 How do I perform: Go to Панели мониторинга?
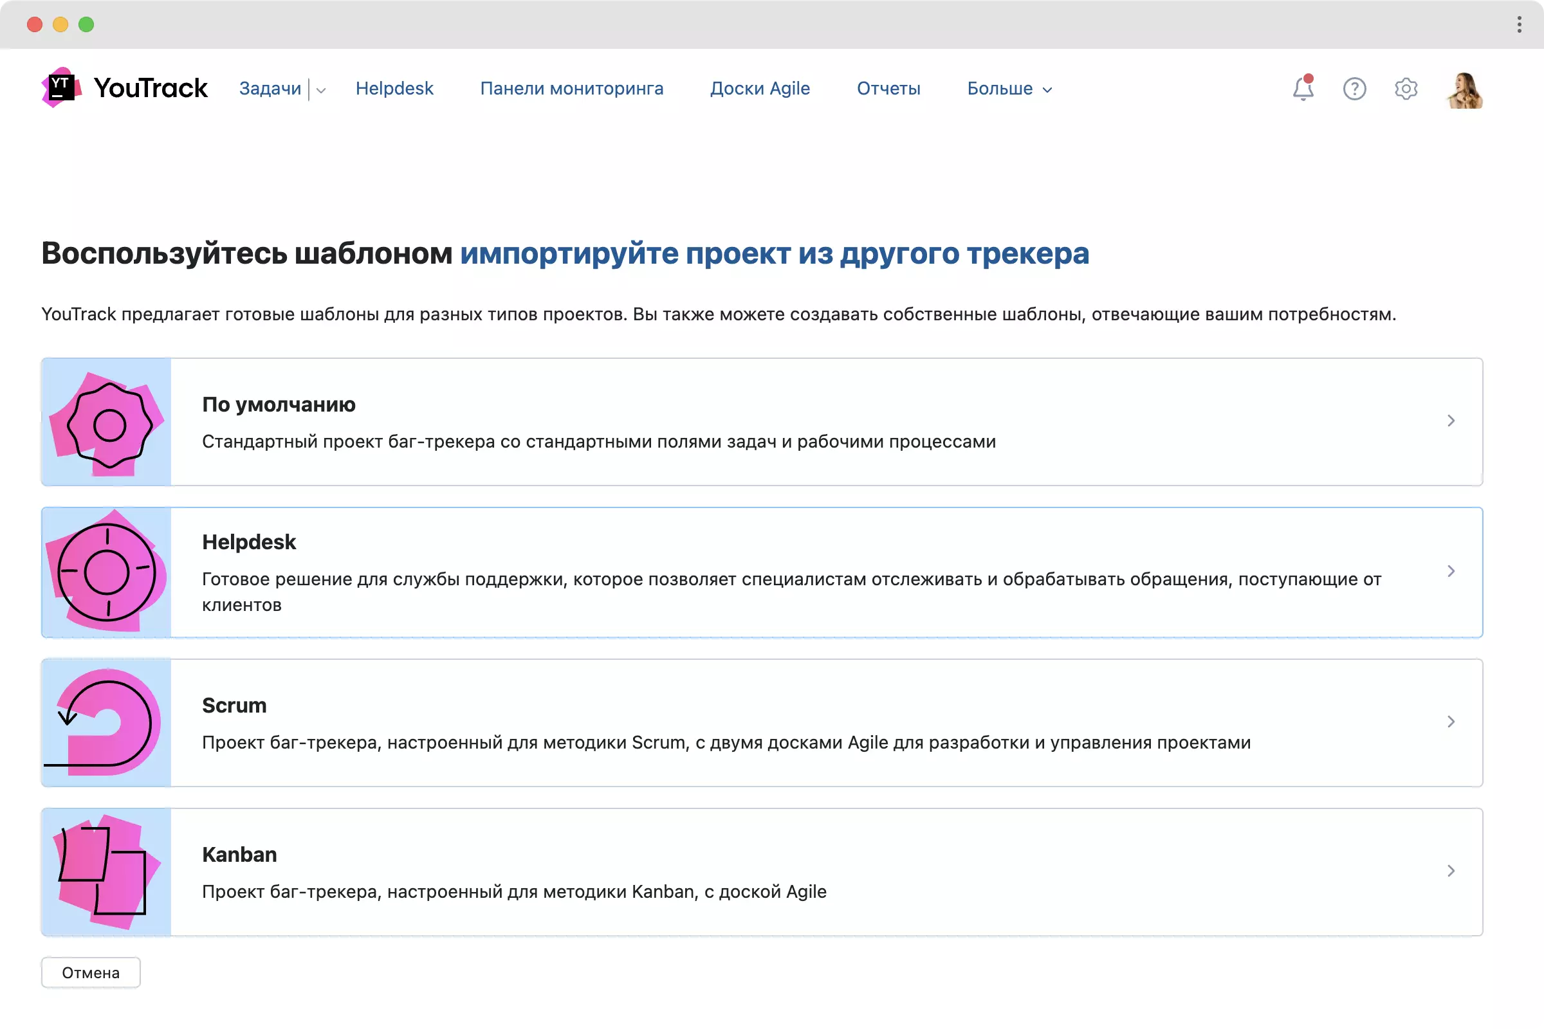571,89
